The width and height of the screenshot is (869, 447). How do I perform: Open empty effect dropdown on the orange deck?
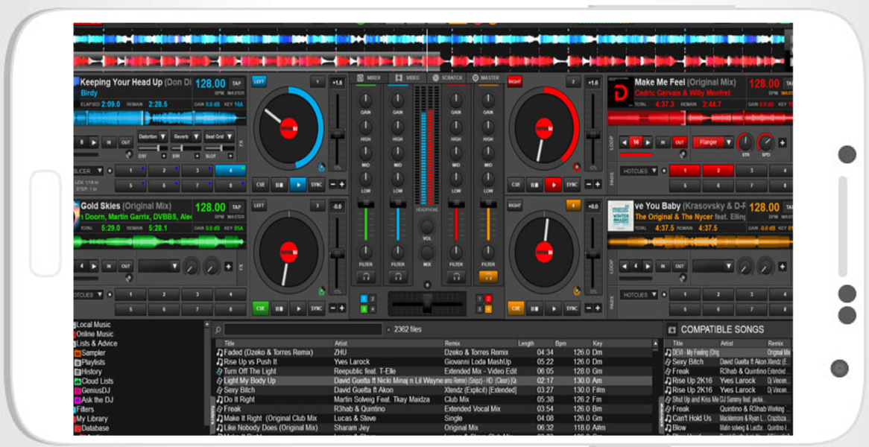(x=712, y=267)
